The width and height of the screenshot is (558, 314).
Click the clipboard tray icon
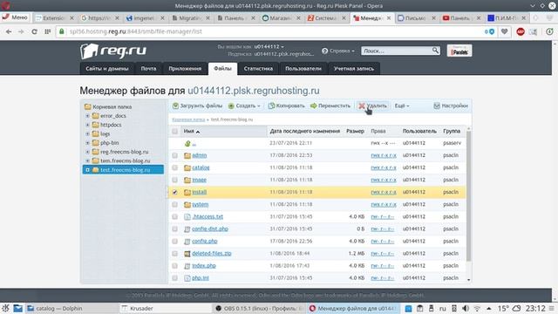tap(420, 308)
